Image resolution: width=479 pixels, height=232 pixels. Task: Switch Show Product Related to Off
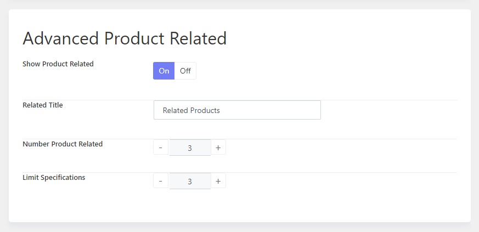click(x=185, y=71)
